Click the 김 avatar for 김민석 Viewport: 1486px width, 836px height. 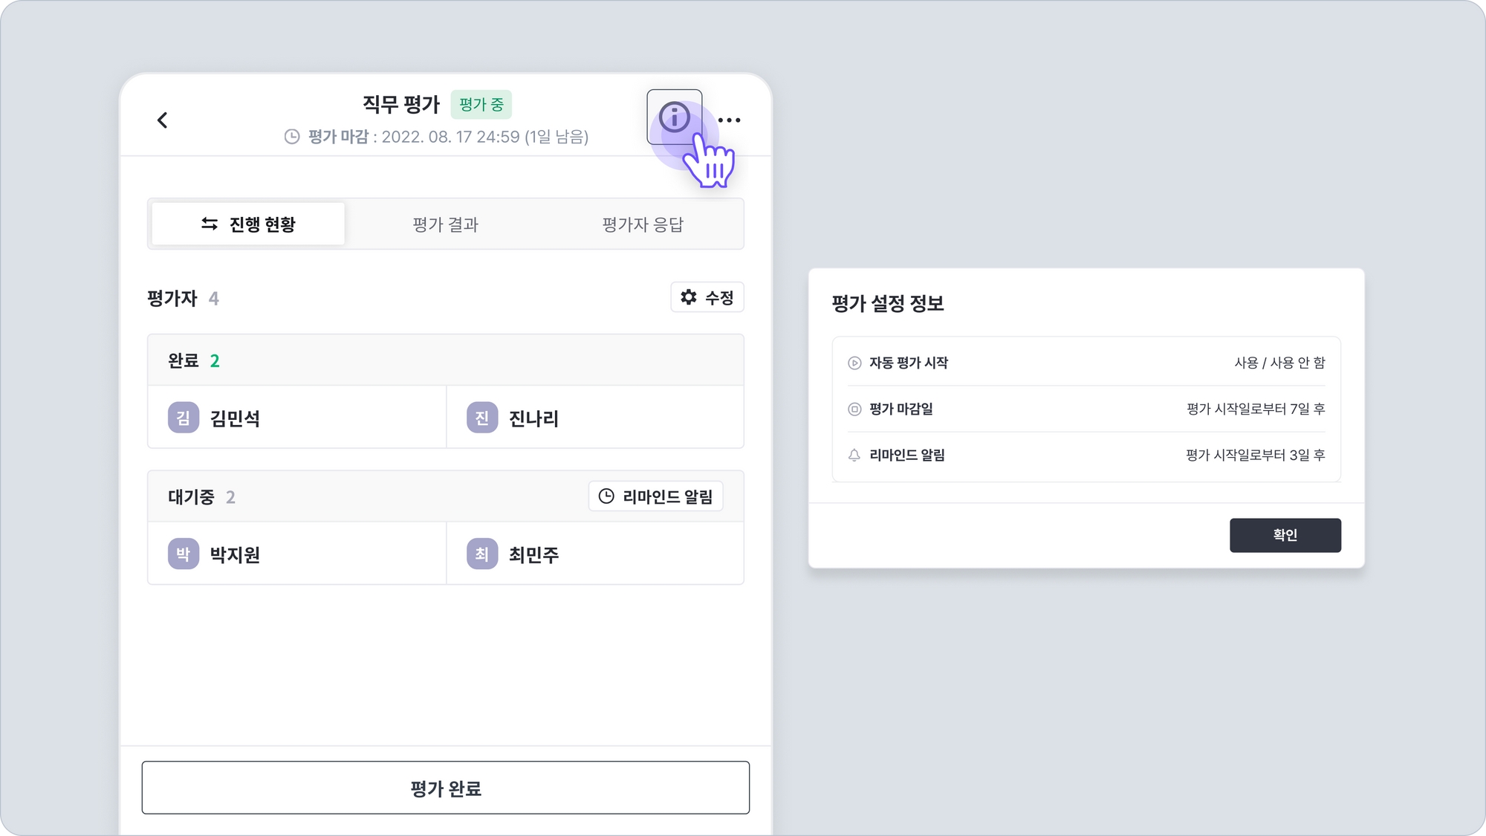(183, 418)
